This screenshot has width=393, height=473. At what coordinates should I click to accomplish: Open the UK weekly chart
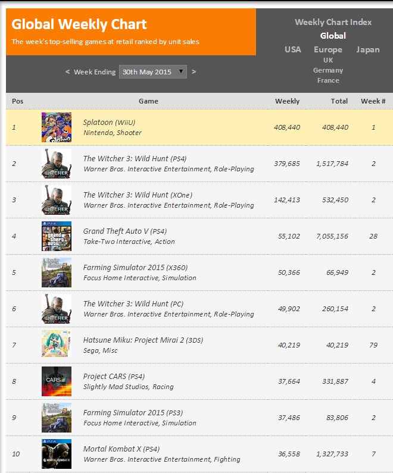point(328,60)
